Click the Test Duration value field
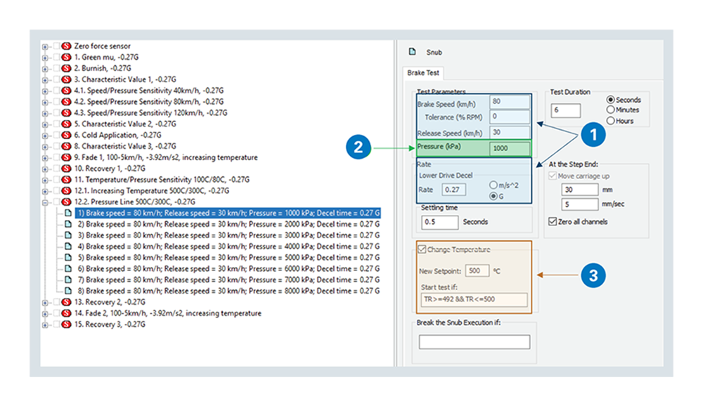This screenshot has width=703, height=406. point(566,111)
